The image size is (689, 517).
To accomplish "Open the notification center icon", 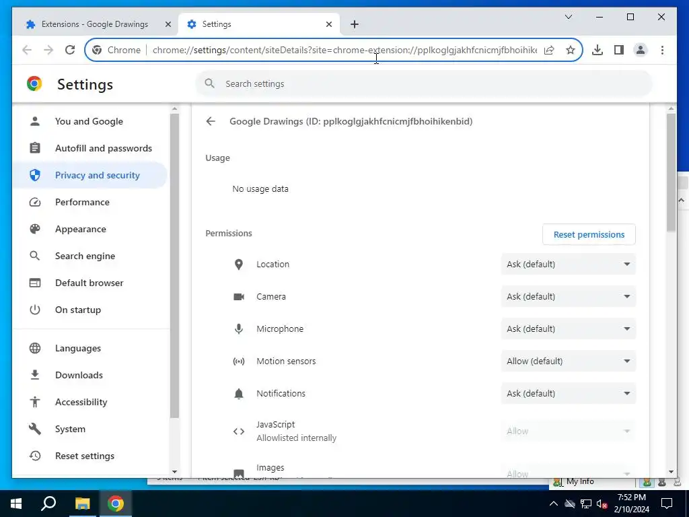I will pyautogui.click(x=667, y=504).
